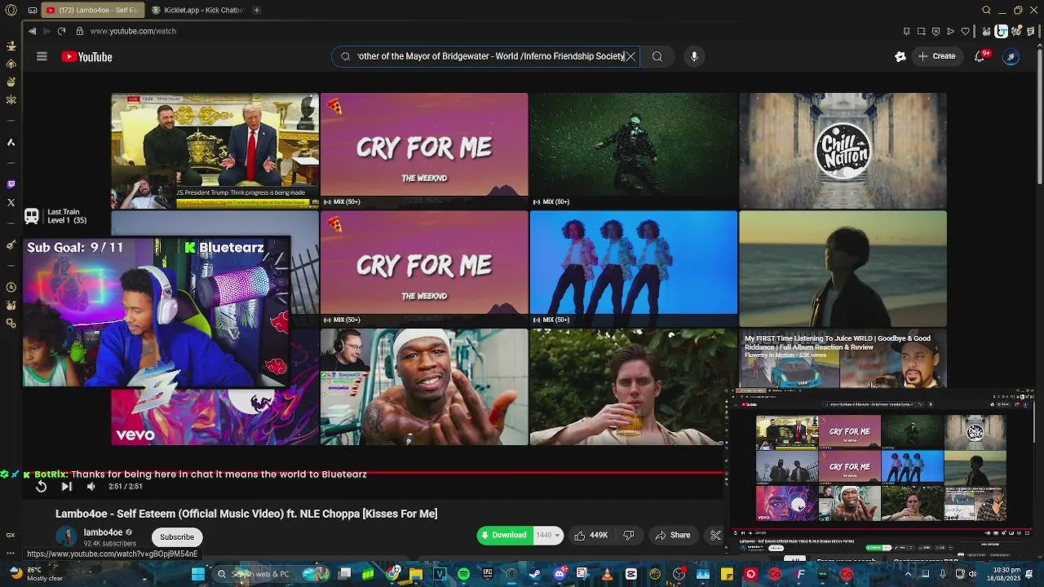Open Opera main menu logo

[11, 10]
